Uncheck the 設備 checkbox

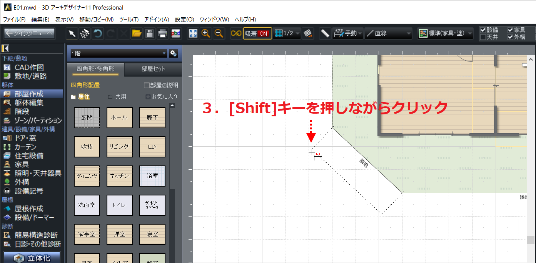[483, 30]
